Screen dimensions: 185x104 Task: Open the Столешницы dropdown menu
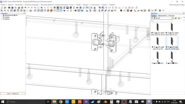[x=95, y=5]
